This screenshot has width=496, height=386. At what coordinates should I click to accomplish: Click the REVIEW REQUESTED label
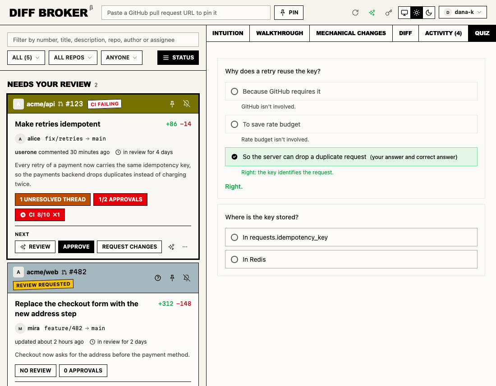tap(43, 285)
